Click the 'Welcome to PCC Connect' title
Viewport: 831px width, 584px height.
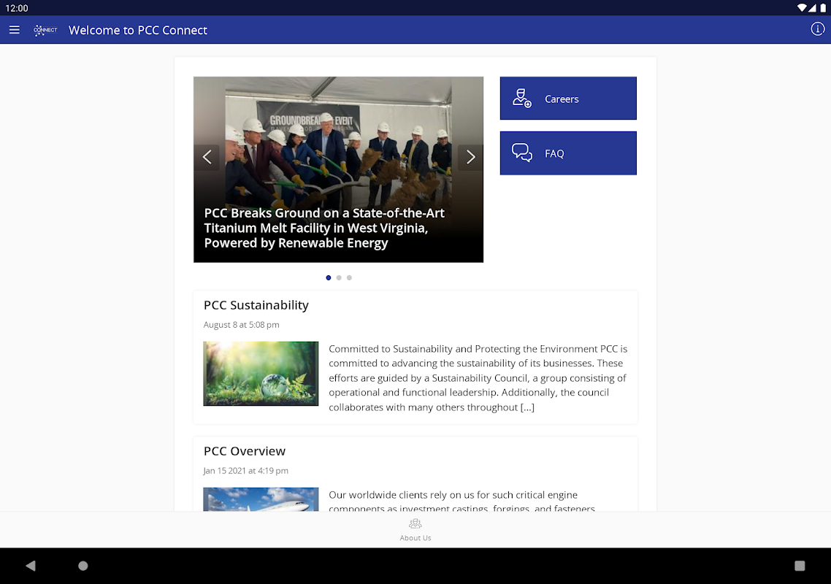click(x=138, y=30)
